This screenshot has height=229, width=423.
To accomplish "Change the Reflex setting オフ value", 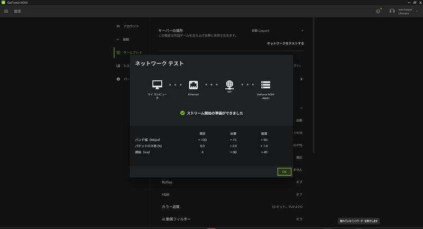I will pos(299,182).
